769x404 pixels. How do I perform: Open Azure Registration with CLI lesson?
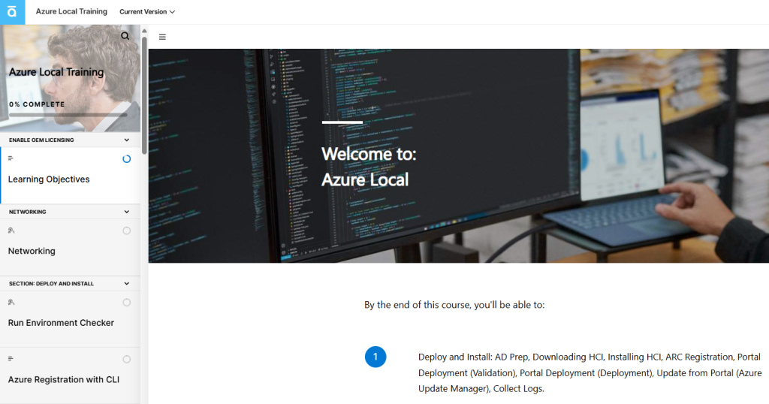tap(70, 376)
